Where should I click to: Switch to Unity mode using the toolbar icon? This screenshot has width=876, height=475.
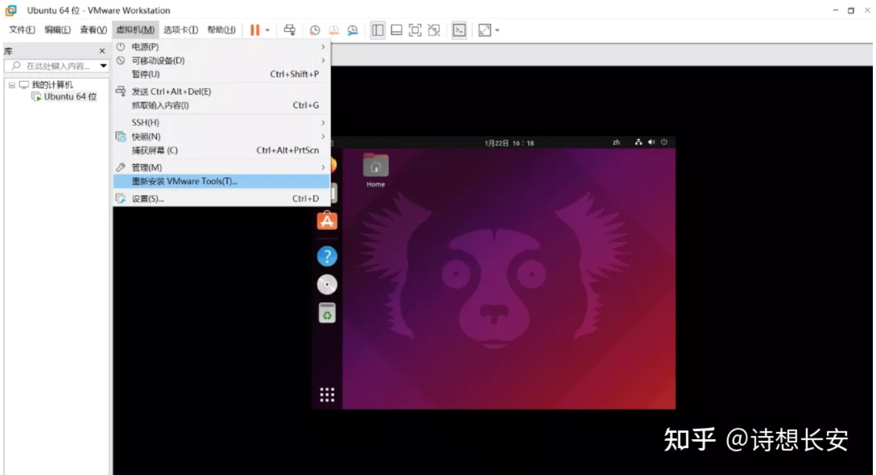coord(434,30)
